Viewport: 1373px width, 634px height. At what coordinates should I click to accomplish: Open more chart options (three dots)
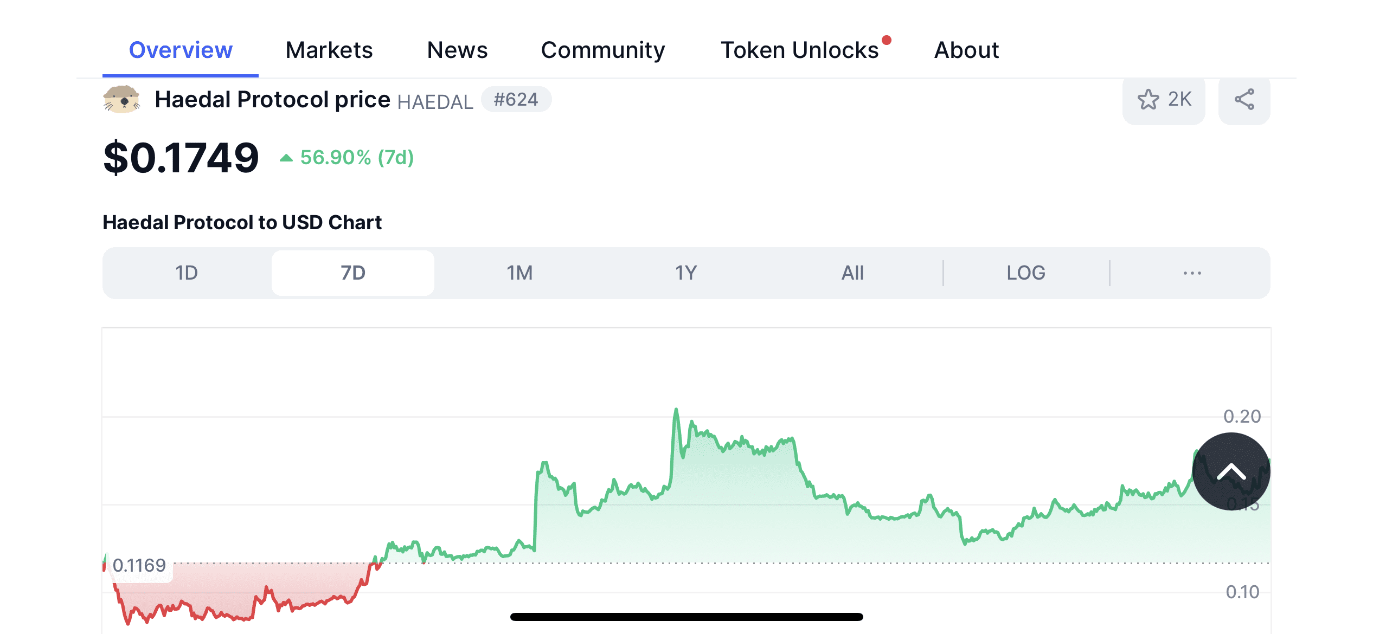pos(1192,273)
